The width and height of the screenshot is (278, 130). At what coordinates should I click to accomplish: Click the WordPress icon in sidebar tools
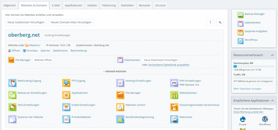(x=240, y=41)
